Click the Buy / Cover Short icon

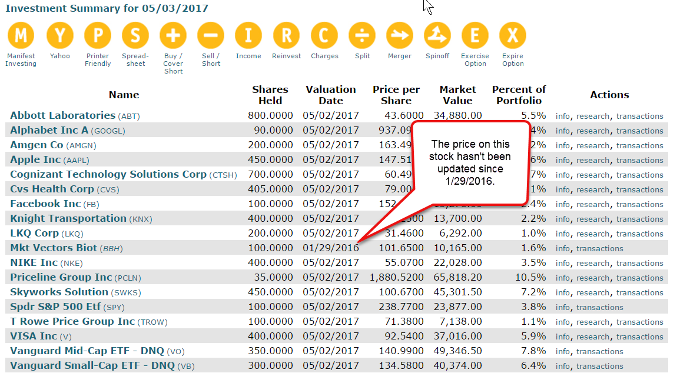(173, 35)
